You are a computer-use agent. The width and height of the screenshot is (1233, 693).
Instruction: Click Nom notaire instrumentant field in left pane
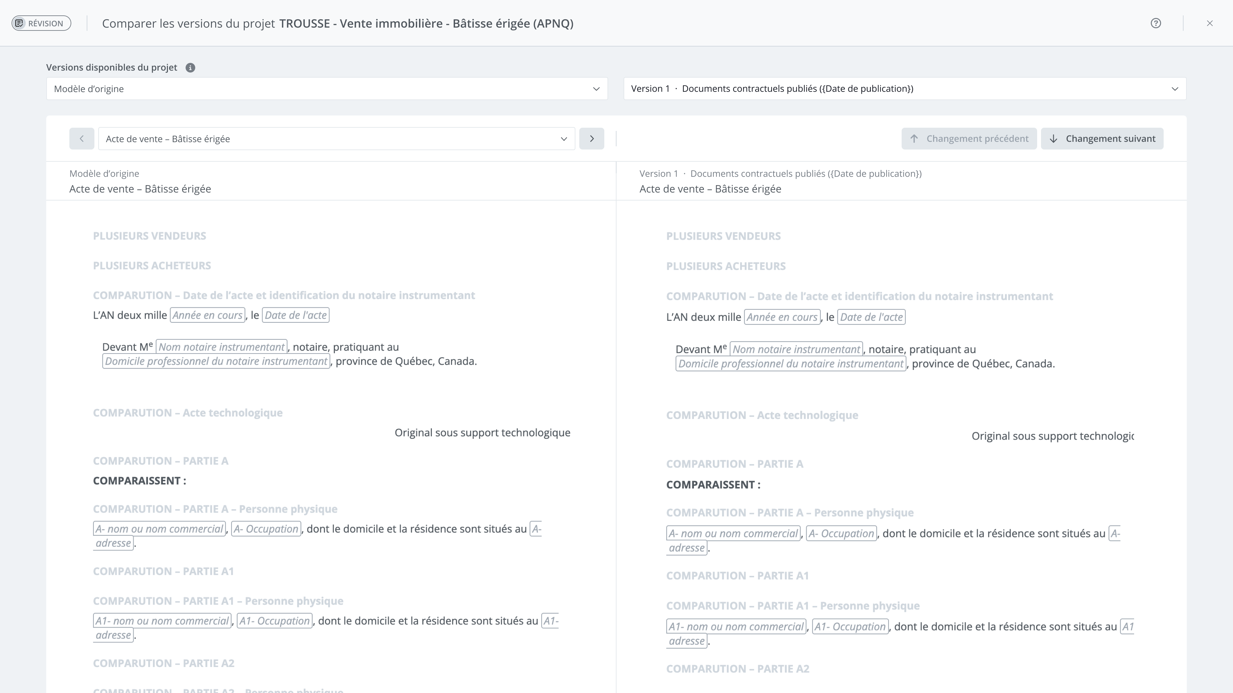click(x=222, y=347)
